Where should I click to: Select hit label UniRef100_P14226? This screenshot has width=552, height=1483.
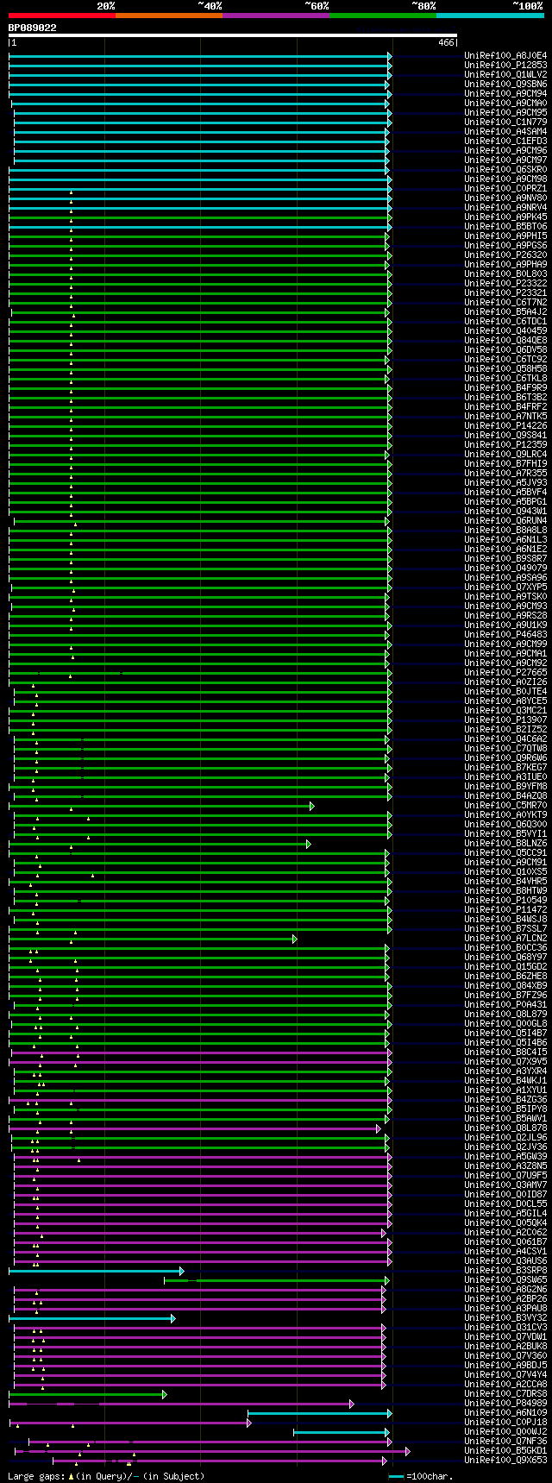[505, 425]
